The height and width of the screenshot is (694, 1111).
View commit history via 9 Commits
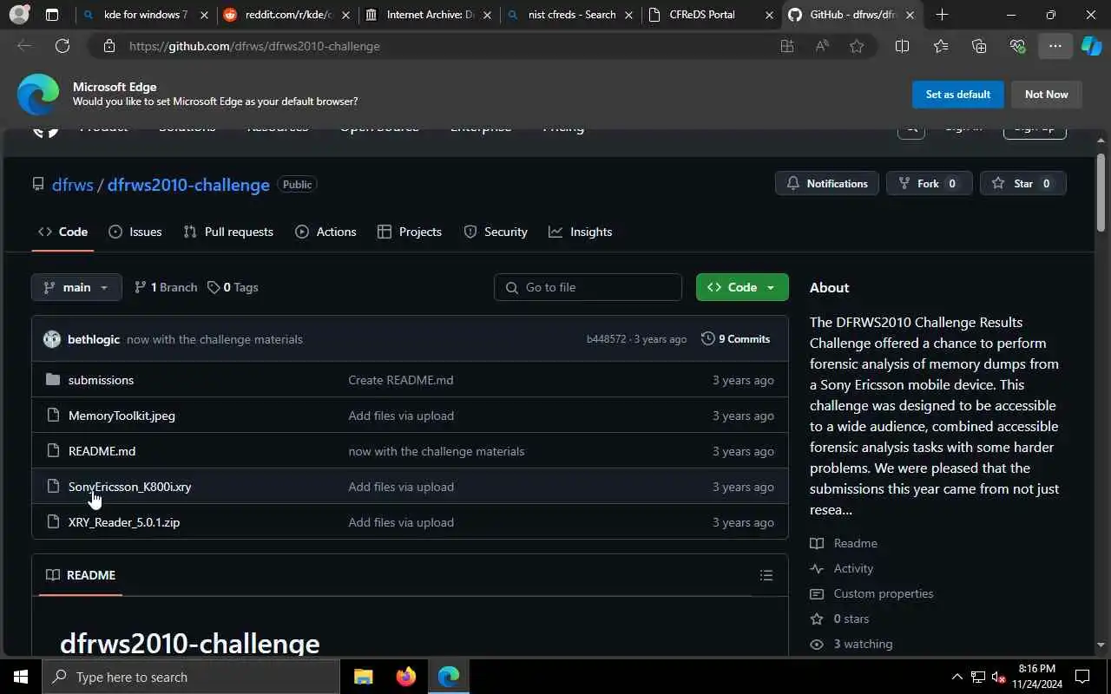[736, 339]
